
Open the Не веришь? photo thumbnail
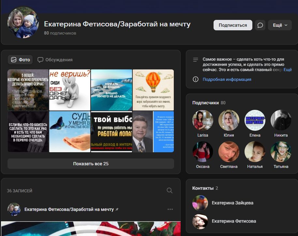(69, 89)
